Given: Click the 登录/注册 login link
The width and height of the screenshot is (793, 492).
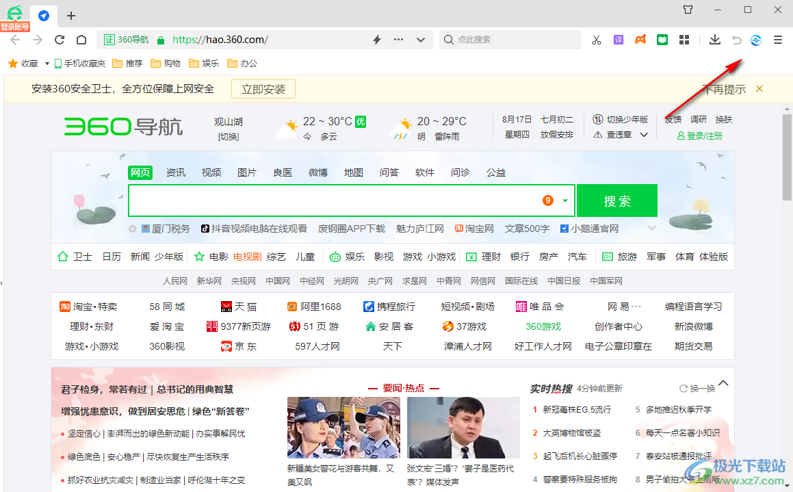Looking at the screenshot, I should (x=700, y=135).
